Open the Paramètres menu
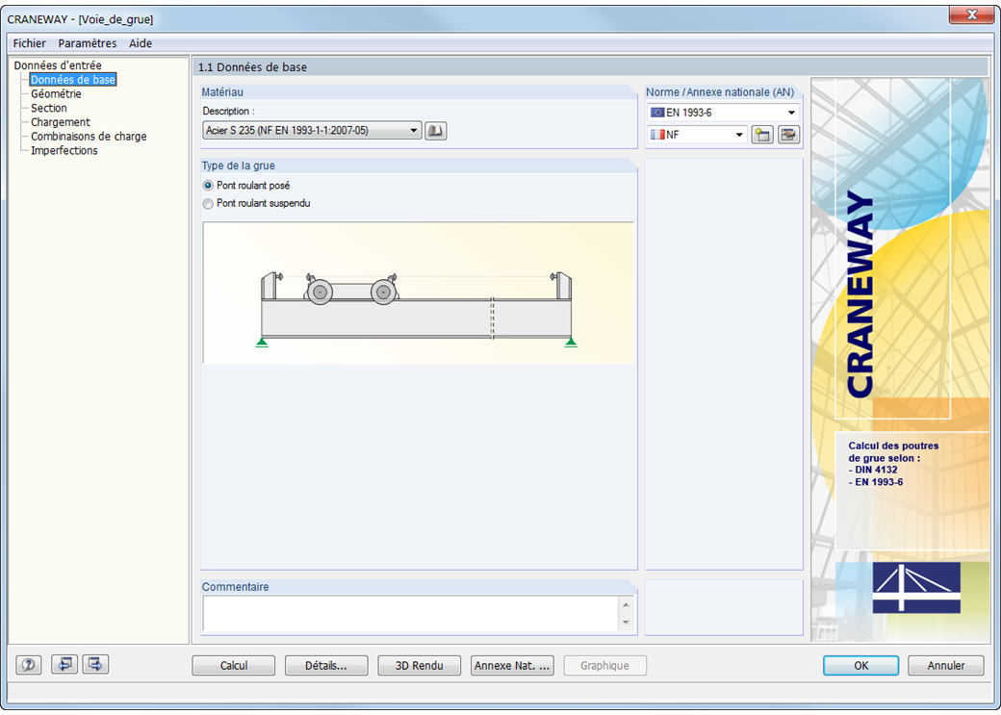The image size is (1001, 715). click(88, 43)
